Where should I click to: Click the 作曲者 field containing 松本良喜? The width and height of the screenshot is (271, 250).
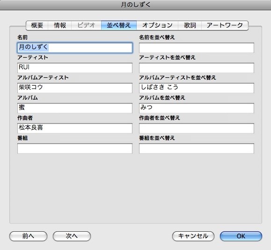(75, 128)
